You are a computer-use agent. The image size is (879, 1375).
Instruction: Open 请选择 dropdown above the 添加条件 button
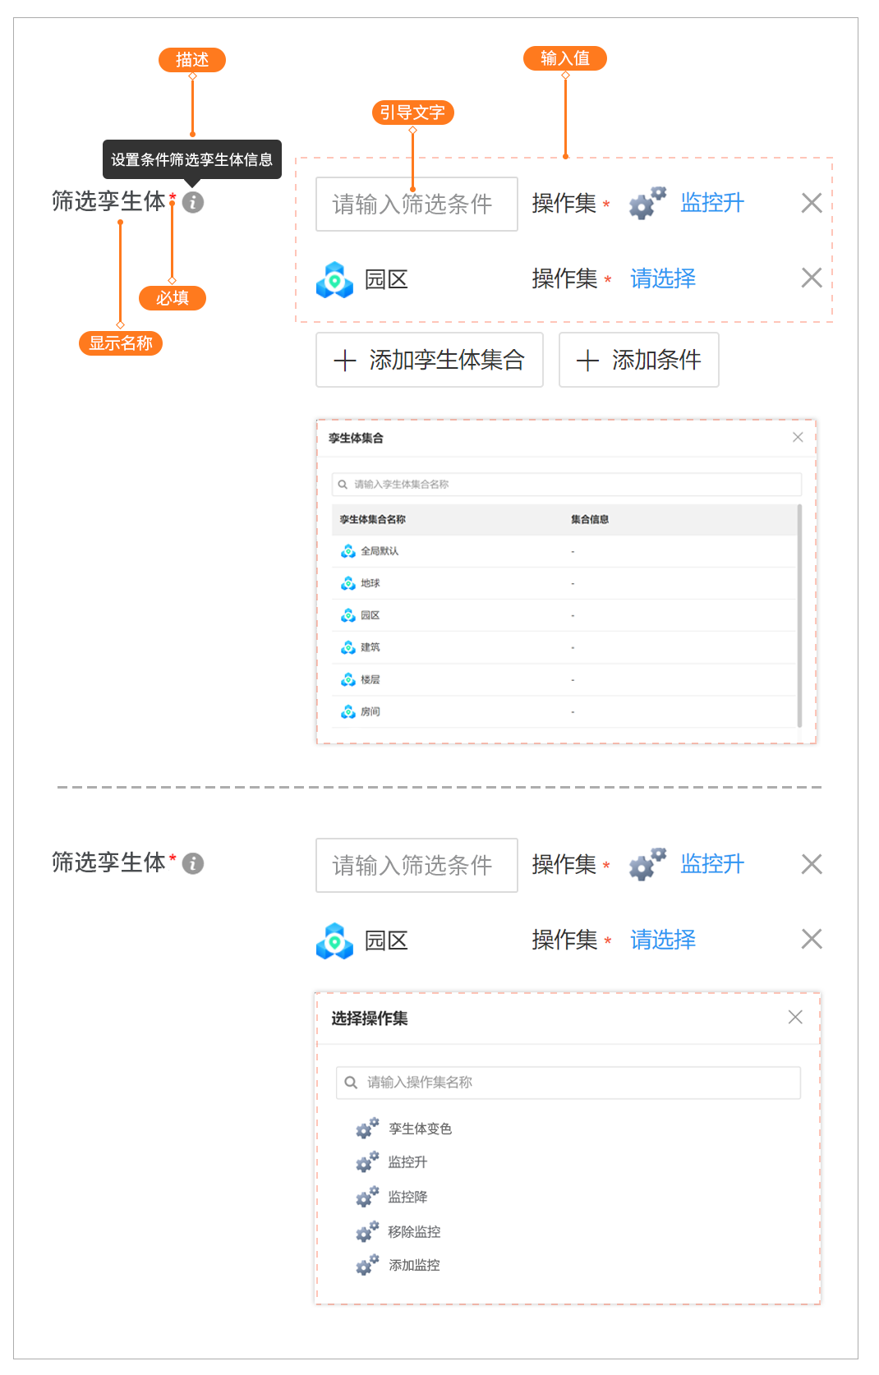662,278
